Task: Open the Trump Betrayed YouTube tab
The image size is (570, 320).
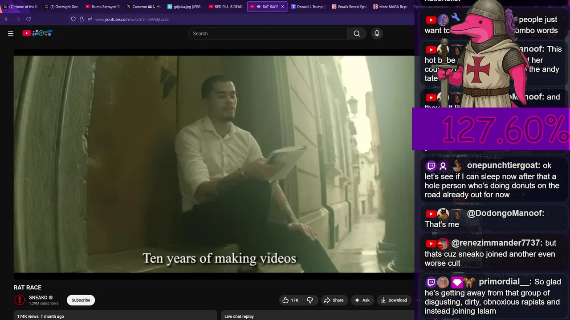Action: pos(102,7)
